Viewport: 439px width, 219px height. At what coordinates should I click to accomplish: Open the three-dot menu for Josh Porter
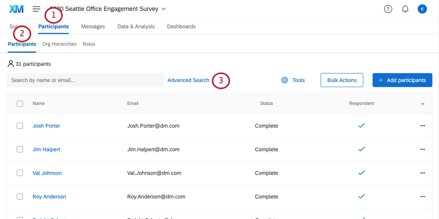pos(422,126)
